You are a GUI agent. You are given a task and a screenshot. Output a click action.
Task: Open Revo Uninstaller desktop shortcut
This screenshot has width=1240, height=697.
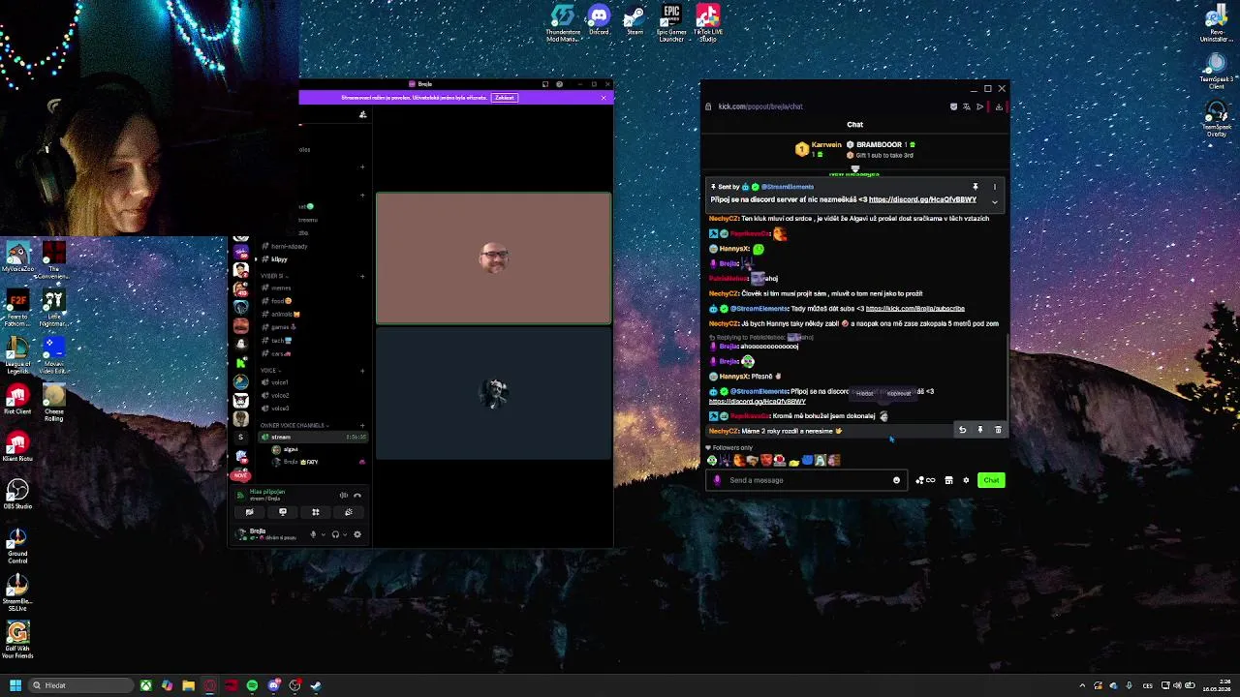[1217, 23]
